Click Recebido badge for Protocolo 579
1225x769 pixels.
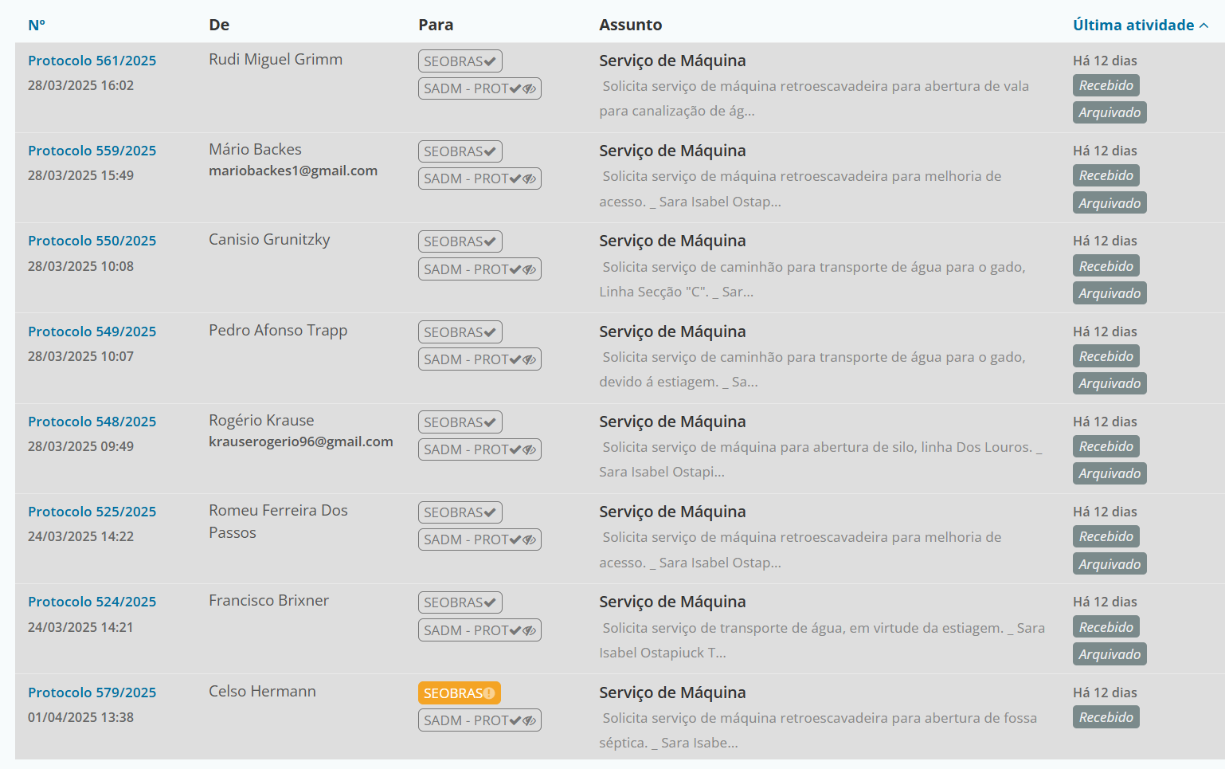point(1106,717)
